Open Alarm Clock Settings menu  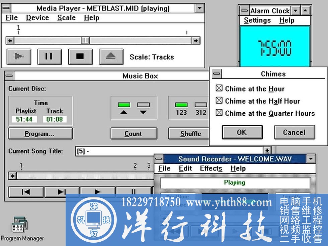(x=257, y=20)
